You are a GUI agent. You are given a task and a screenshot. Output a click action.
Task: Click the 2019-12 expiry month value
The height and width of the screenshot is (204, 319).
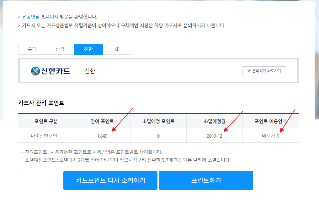[x=215, y=136]
